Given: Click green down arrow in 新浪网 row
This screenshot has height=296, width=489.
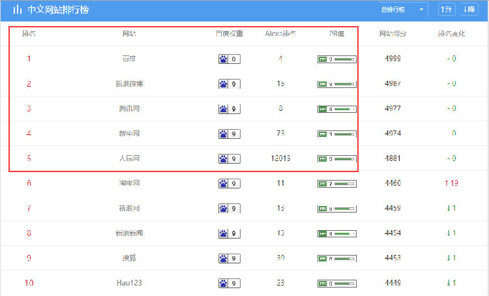Looking at the screenshot, I should [449, 208].
